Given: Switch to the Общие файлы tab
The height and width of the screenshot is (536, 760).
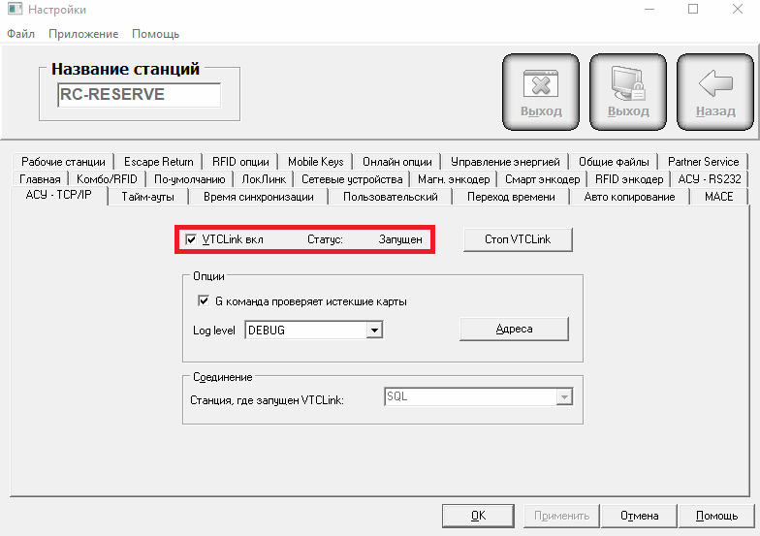Looking at the screenshot, I should pyautogui.click(x=614, y=161).
